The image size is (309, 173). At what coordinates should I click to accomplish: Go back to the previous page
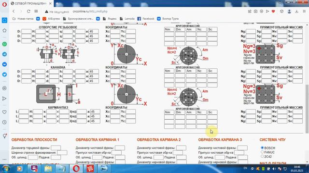coord(14,12)
